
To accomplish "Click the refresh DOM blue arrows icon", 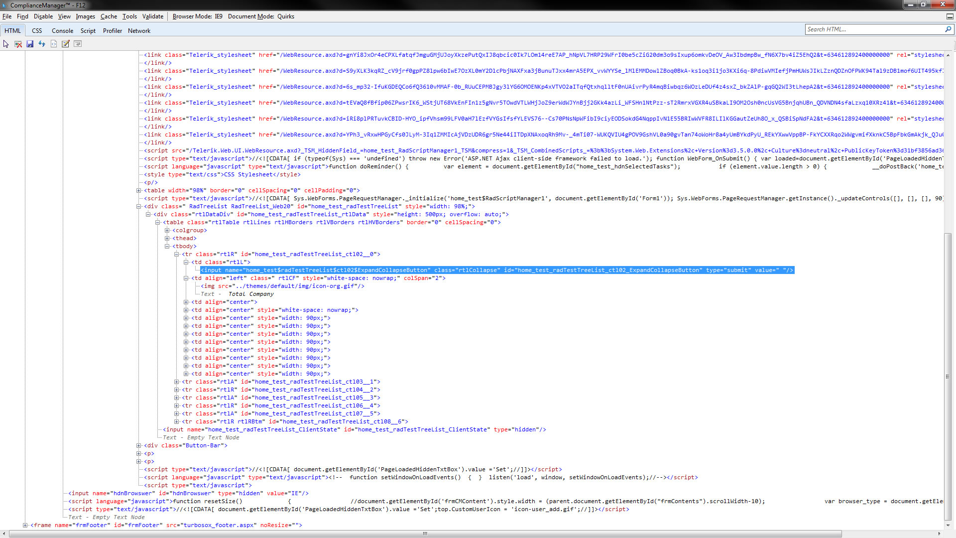I will (x=42, y=44).
